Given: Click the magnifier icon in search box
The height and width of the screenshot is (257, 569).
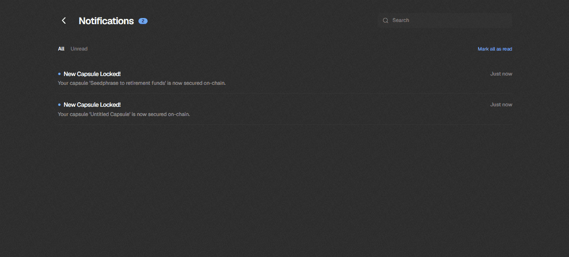Looking at the screenshot, I should pyautogui.click(x=385, y=20).
